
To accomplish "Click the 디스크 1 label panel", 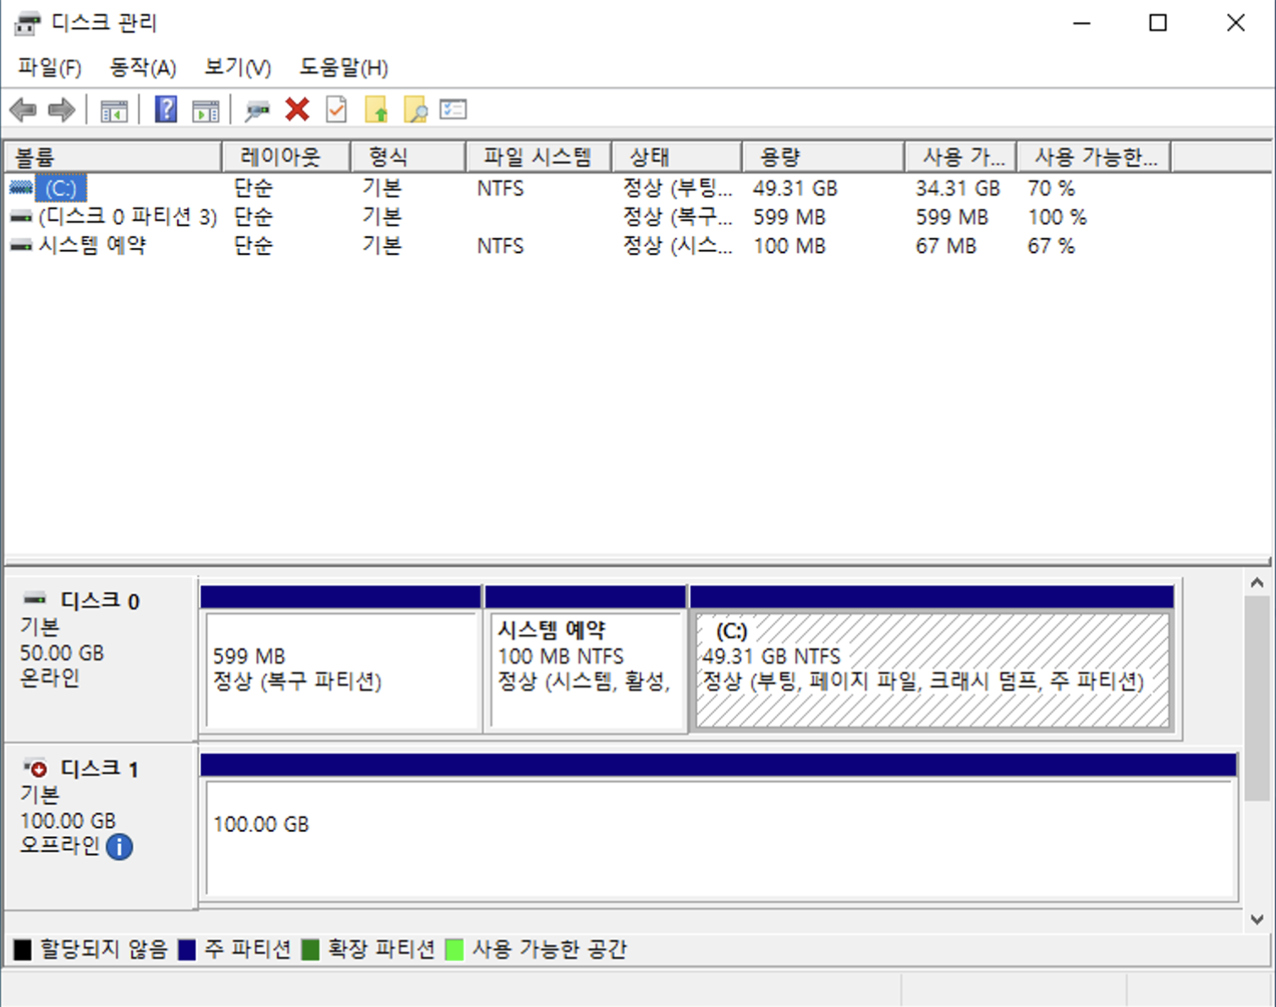I will coord(101,827).
